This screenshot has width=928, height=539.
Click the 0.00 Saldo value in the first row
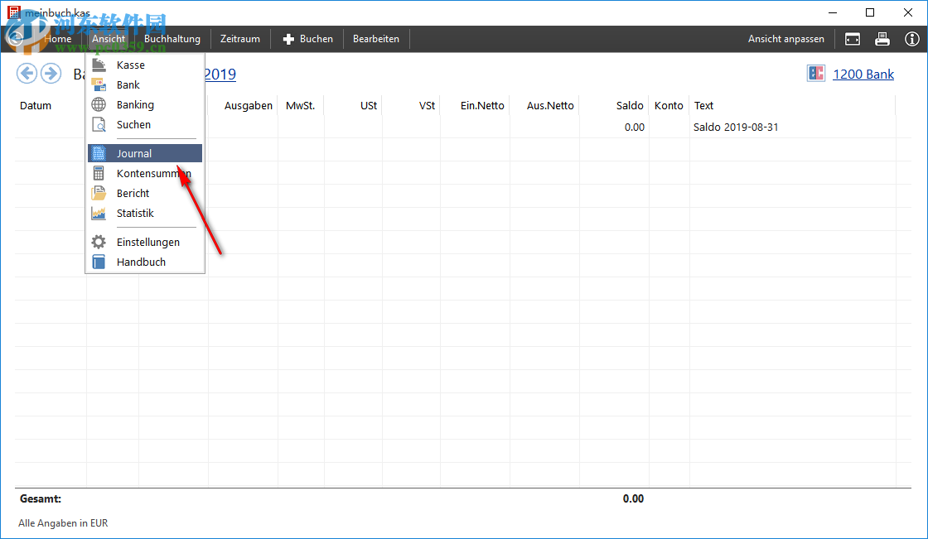[x=635, y=128]
